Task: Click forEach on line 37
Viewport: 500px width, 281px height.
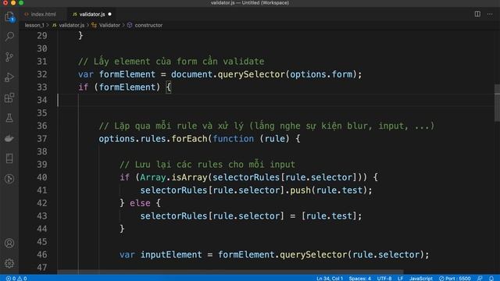Action: tap(189, 139)
